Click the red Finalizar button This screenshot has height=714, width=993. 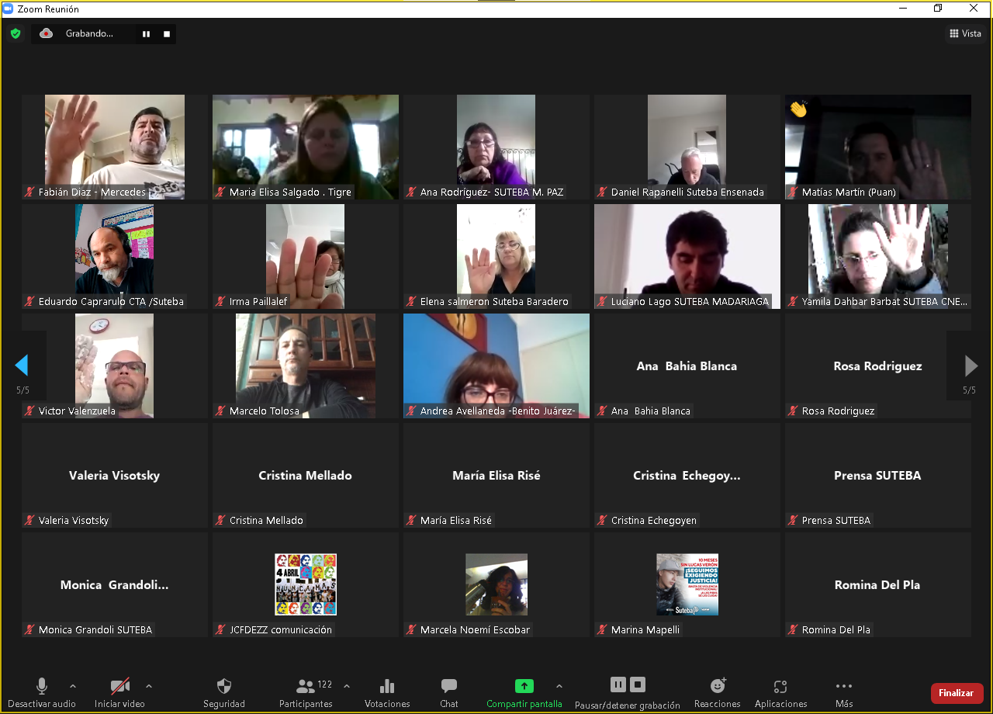pos(957,693)
